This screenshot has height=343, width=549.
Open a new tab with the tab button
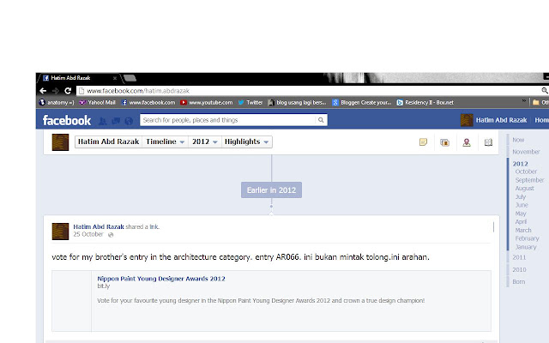(x=130, y=78)
